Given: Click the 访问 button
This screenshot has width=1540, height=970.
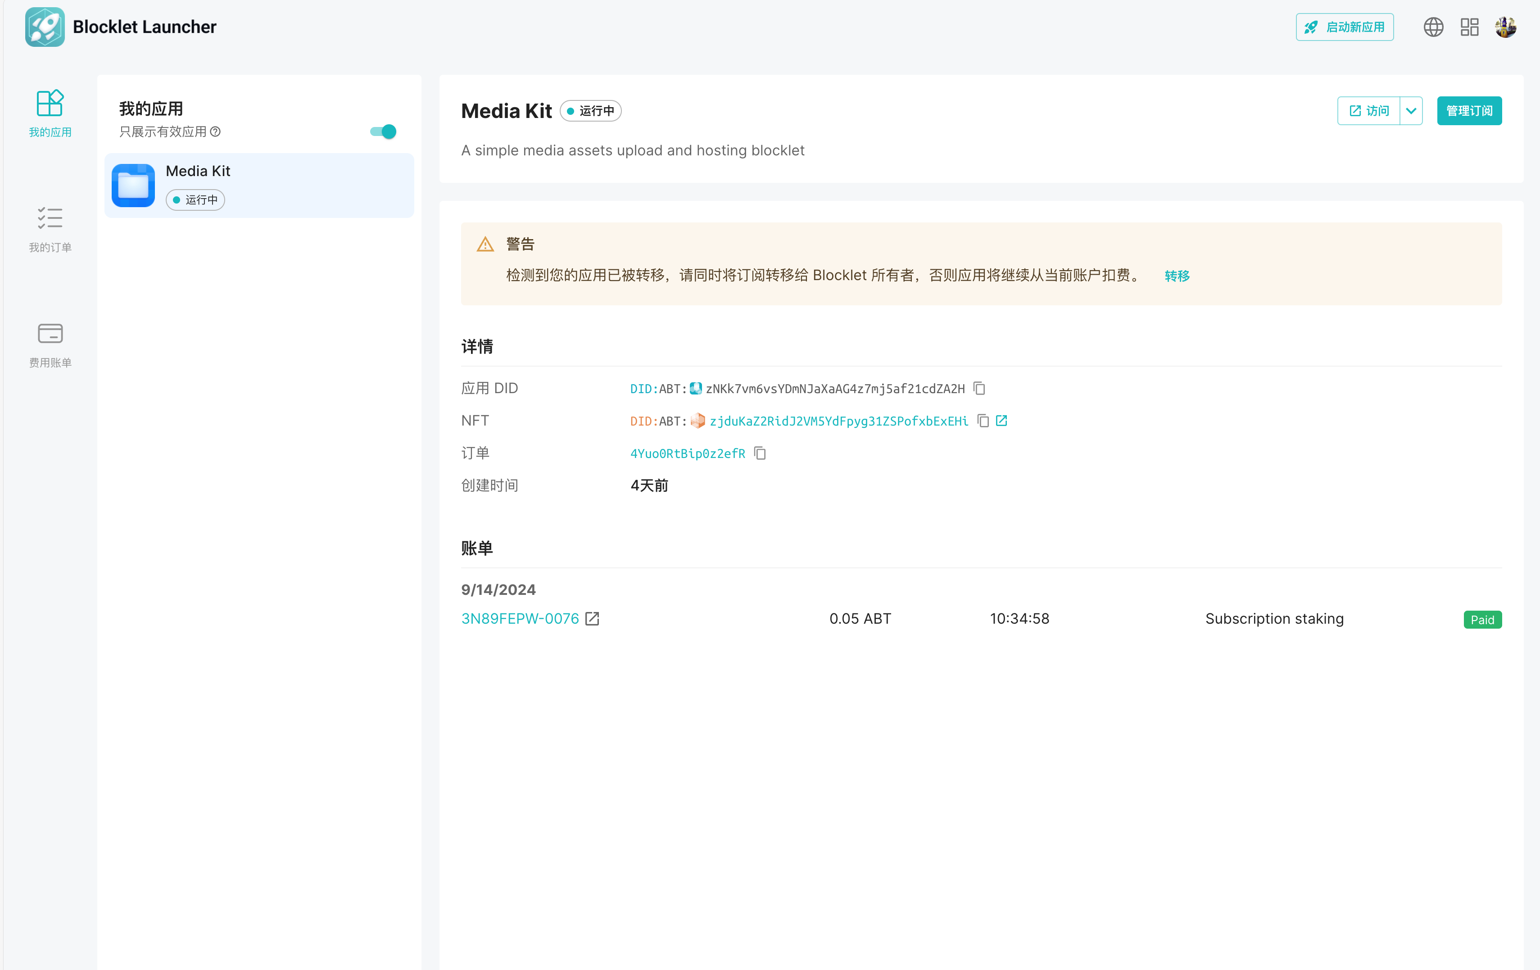Looking at the screenshot, I should (x=1368, y=111).
